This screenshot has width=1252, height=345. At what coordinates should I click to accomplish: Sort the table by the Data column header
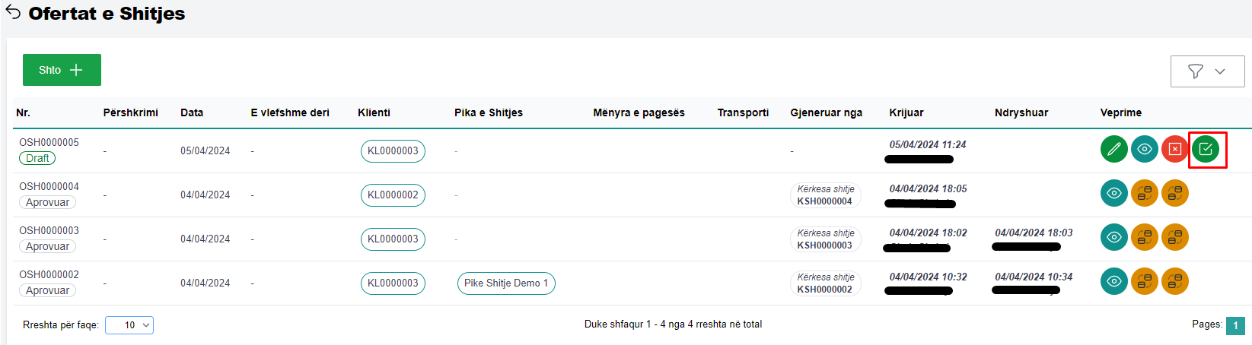(x=192, y=112)
